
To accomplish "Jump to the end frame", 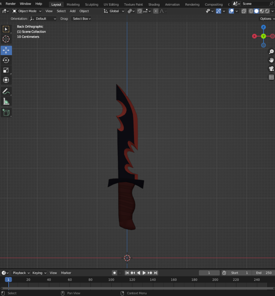I will 156,273.
